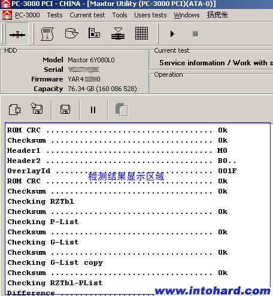
Task: Open the Current test menu
Action: pyautogui.click(x=87, y=15)
